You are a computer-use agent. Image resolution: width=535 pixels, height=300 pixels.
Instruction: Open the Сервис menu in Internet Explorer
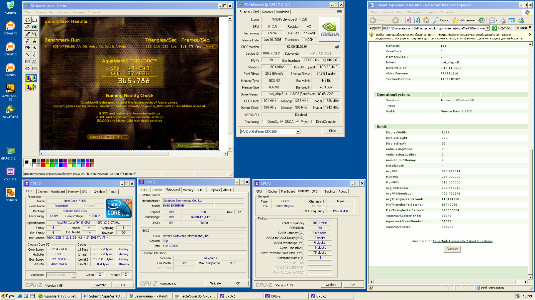pyautogui.click(x=431, y=12)
